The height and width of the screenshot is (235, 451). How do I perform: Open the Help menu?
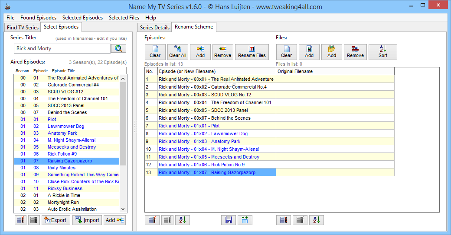[150, 17]
